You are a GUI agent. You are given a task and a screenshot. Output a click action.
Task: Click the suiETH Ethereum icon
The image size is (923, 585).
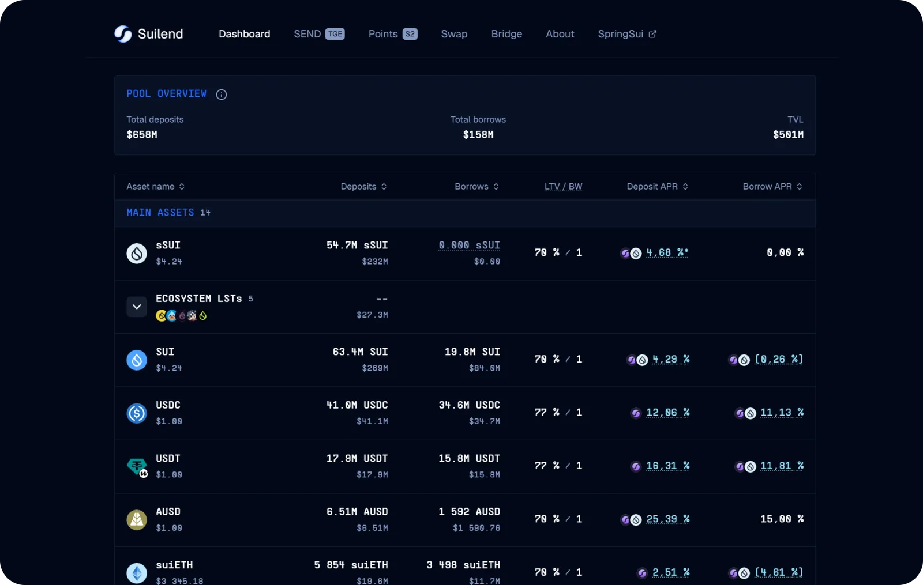(x=137, y=573)
